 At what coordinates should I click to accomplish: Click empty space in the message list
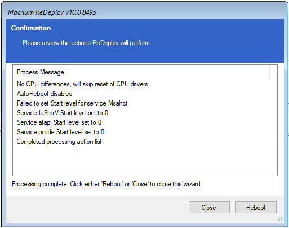point(145,160)
